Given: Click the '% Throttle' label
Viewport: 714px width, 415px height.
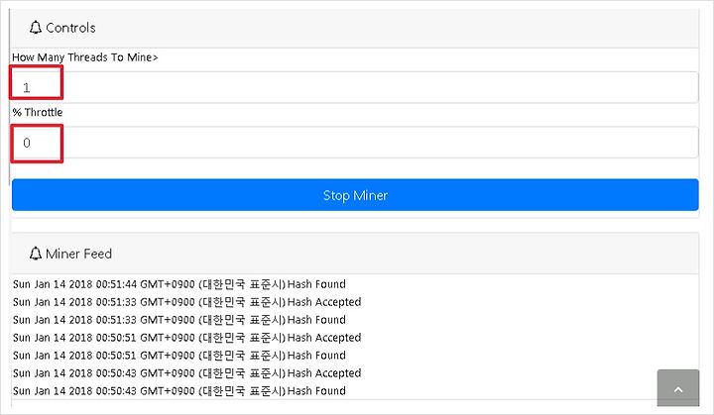Looking at the screenshot, I should pos(38,112).
